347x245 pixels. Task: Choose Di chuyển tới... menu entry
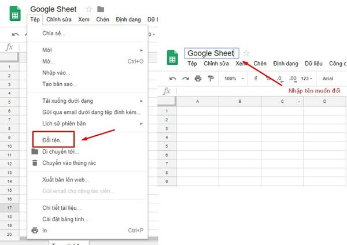click(88, 152)
